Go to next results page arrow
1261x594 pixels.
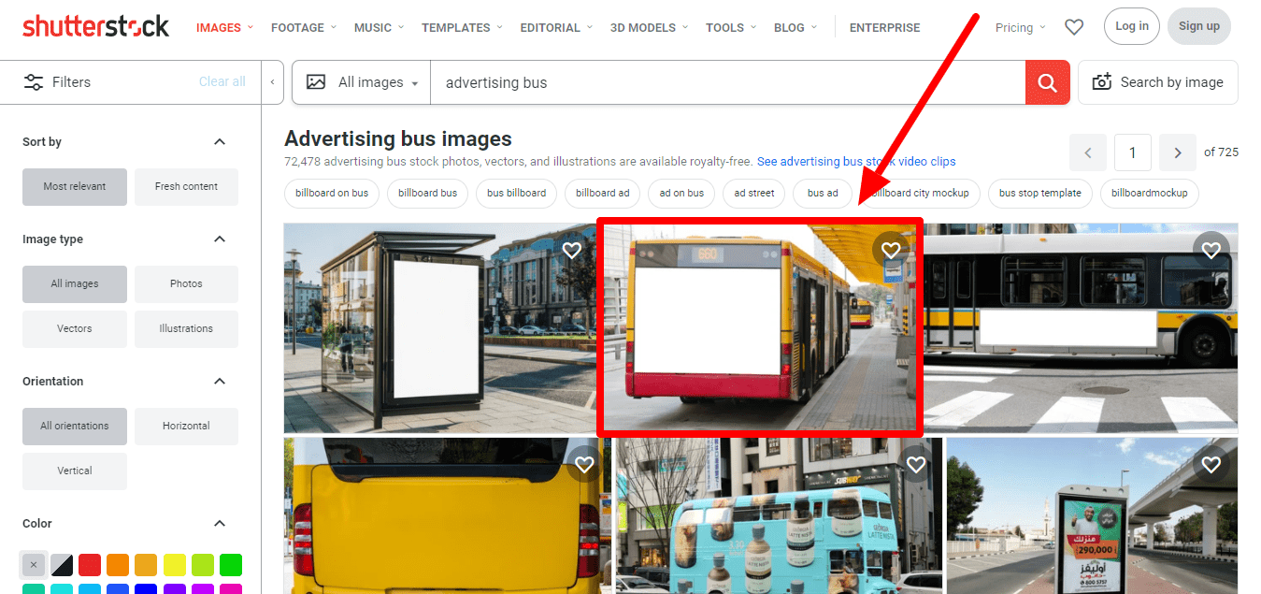click(1177, 152)
